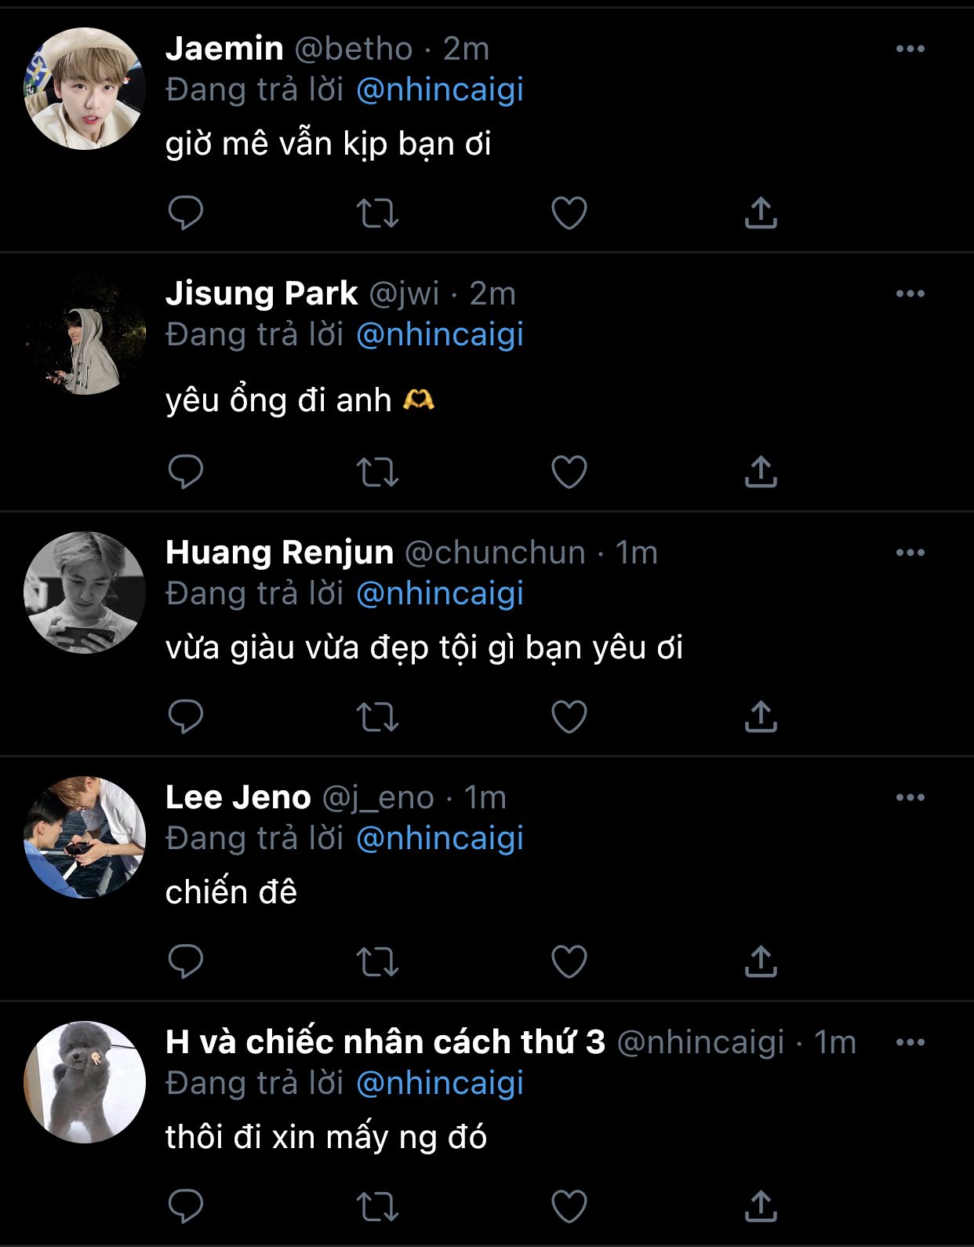The height and width of the screenshot is (1247, 974).
Task: Reply to Huang Renjun's tweet
Action: coord(186,716)
